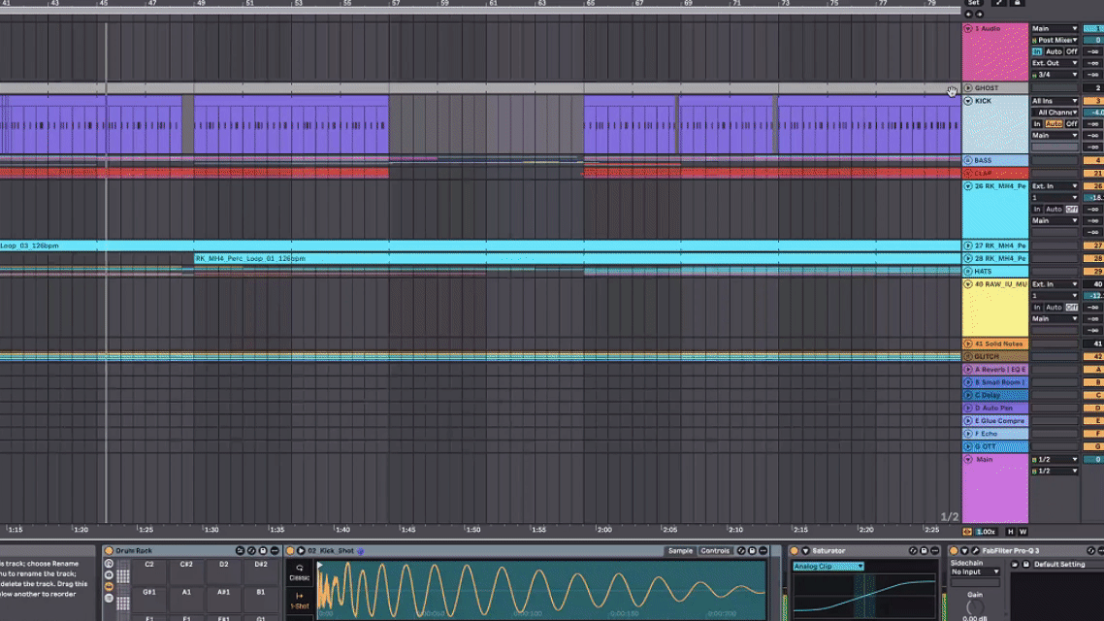1104x621 pixels.
Task: Turn off the Saturator device activator
Action: [x=795, y=551]
